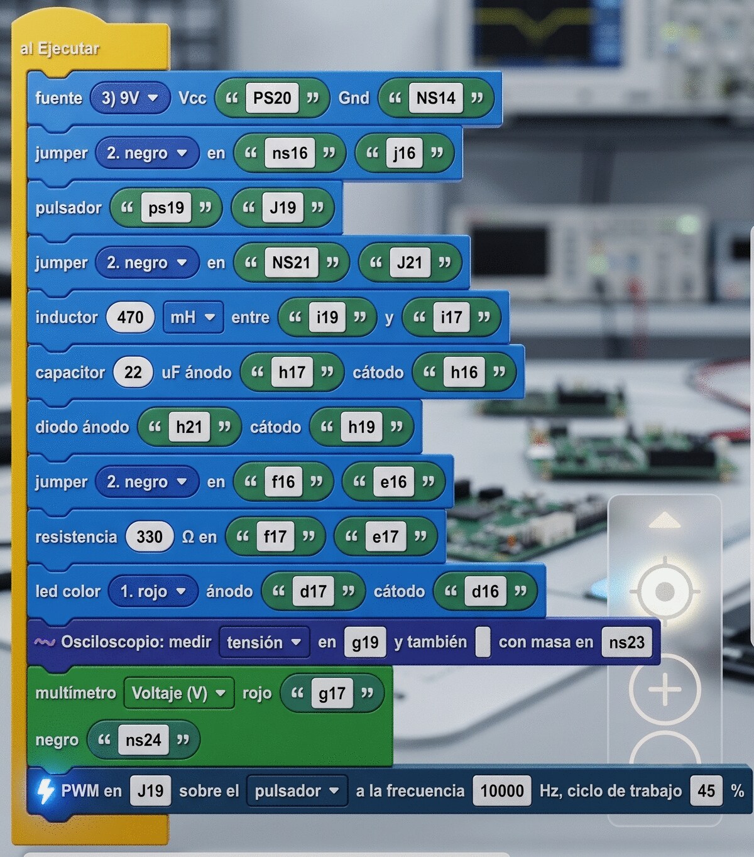
Task: Edit the f16 jumper field
Action: tap(283, 482)
